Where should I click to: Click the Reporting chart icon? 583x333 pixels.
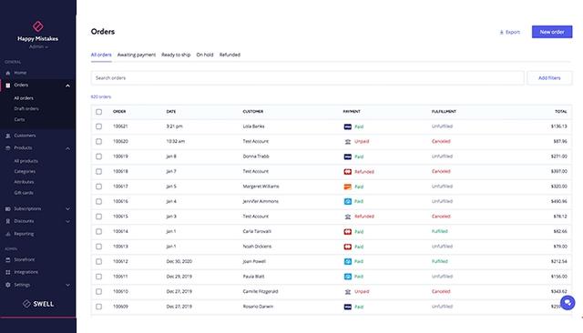click(x=8, y=234)
